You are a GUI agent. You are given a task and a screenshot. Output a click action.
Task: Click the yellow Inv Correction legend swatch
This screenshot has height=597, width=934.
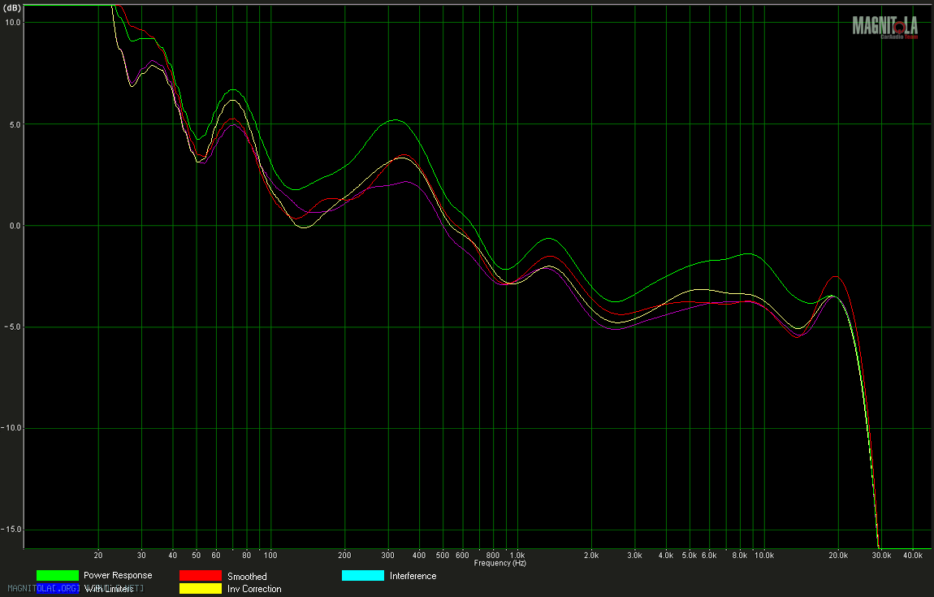200,589
